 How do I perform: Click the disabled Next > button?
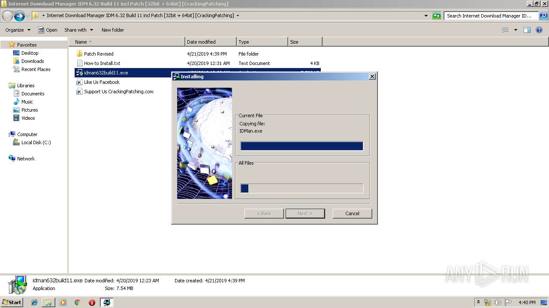point(305,213)
